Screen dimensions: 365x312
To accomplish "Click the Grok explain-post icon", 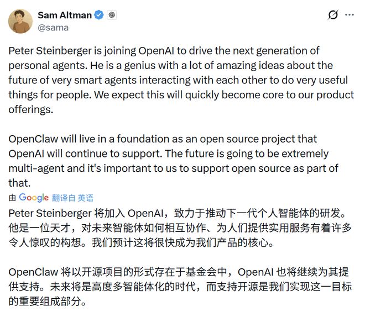I will pos(332,15).
